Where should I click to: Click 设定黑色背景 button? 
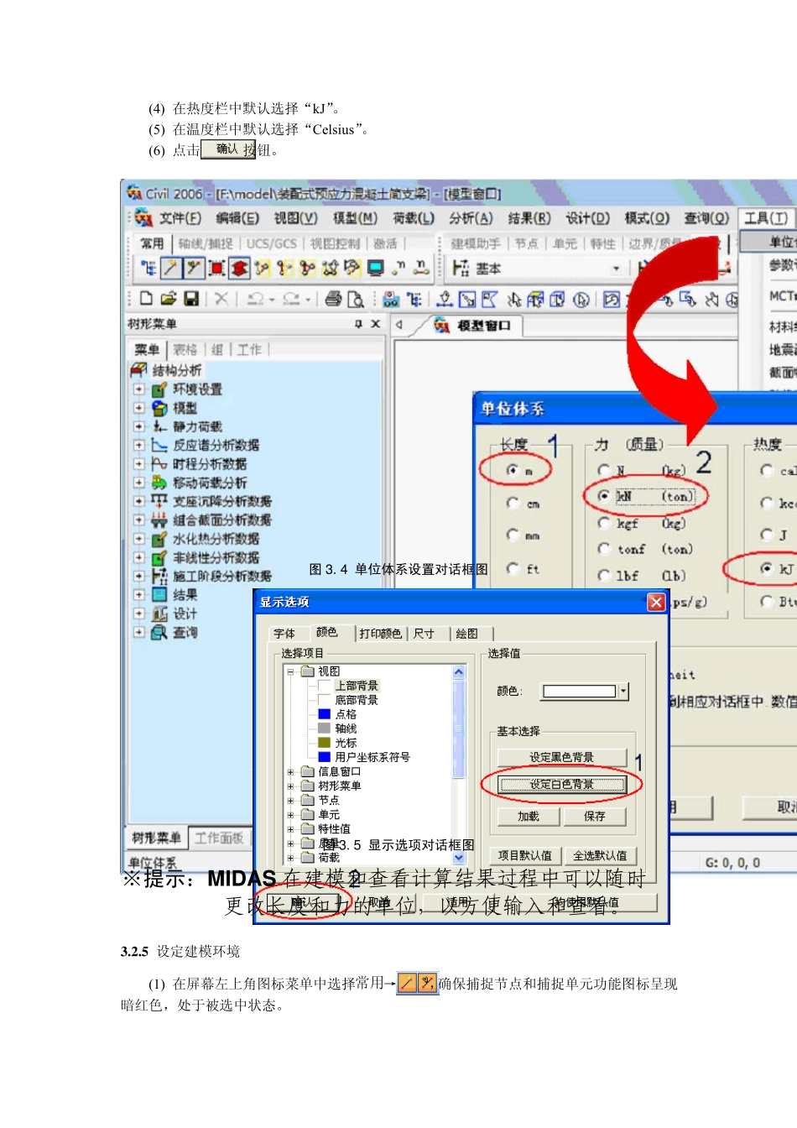561,757
